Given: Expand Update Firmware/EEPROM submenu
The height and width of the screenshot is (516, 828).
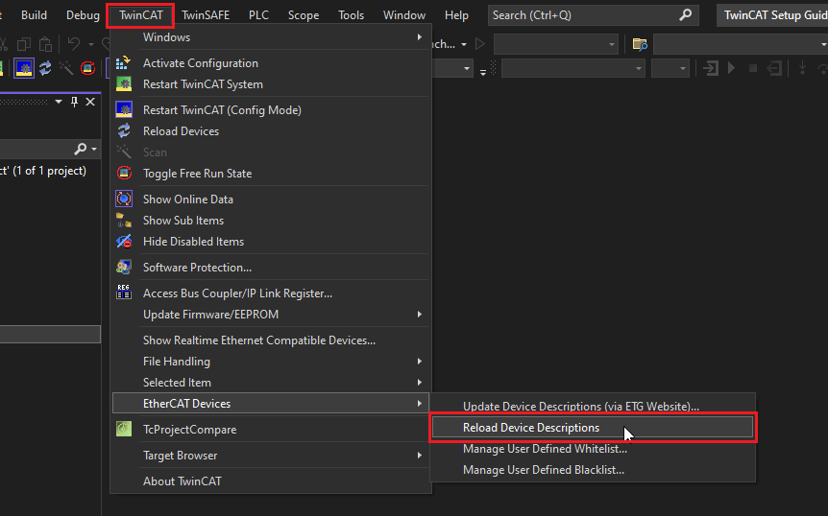Looking at the screenshot, I should (270, 315).
